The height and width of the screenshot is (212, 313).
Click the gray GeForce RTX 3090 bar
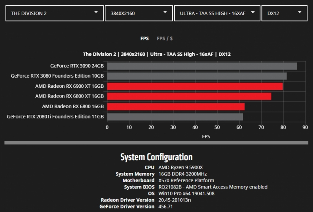(202, 66)
